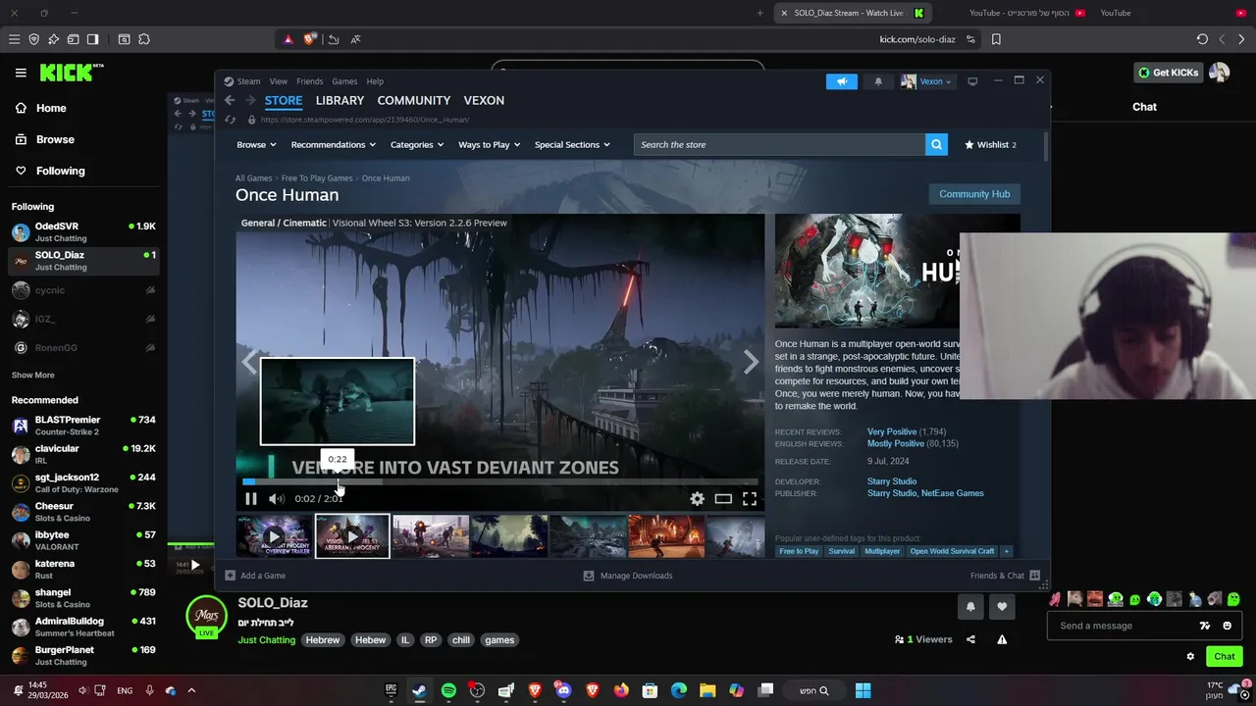This screenshot has height=706, width=1256.
Task: Expand the Recommendations dropdown
Action: pyautogui.click(x=334, y=144)
